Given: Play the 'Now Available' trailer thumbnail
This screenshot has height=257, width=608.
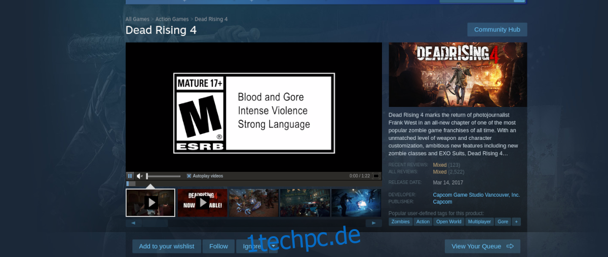Looking at the screenshot, I should click(x=202, y=203).
